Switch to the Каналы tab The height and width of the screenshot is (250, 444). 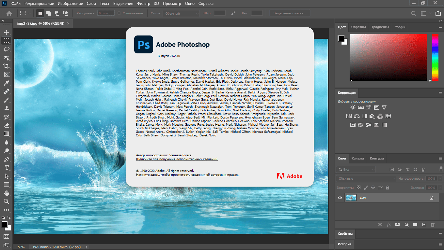click(x=357, y=159)
